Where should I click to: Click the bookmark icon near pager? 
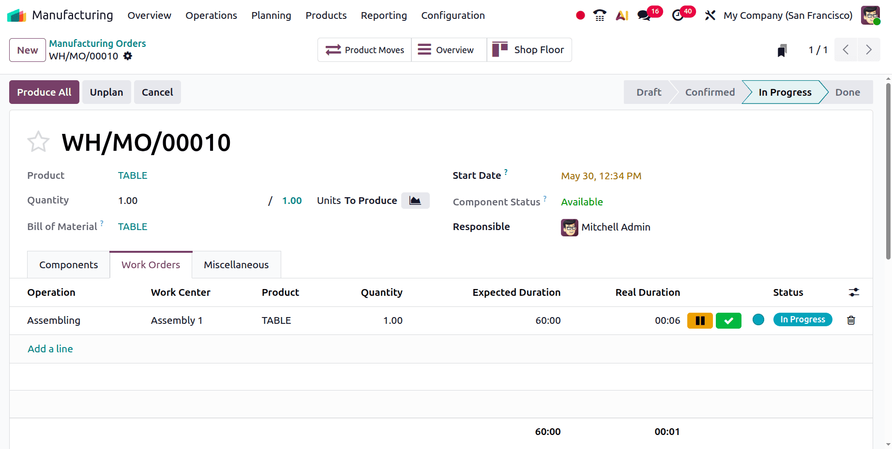pyautogui.click(x=782, y=50)
